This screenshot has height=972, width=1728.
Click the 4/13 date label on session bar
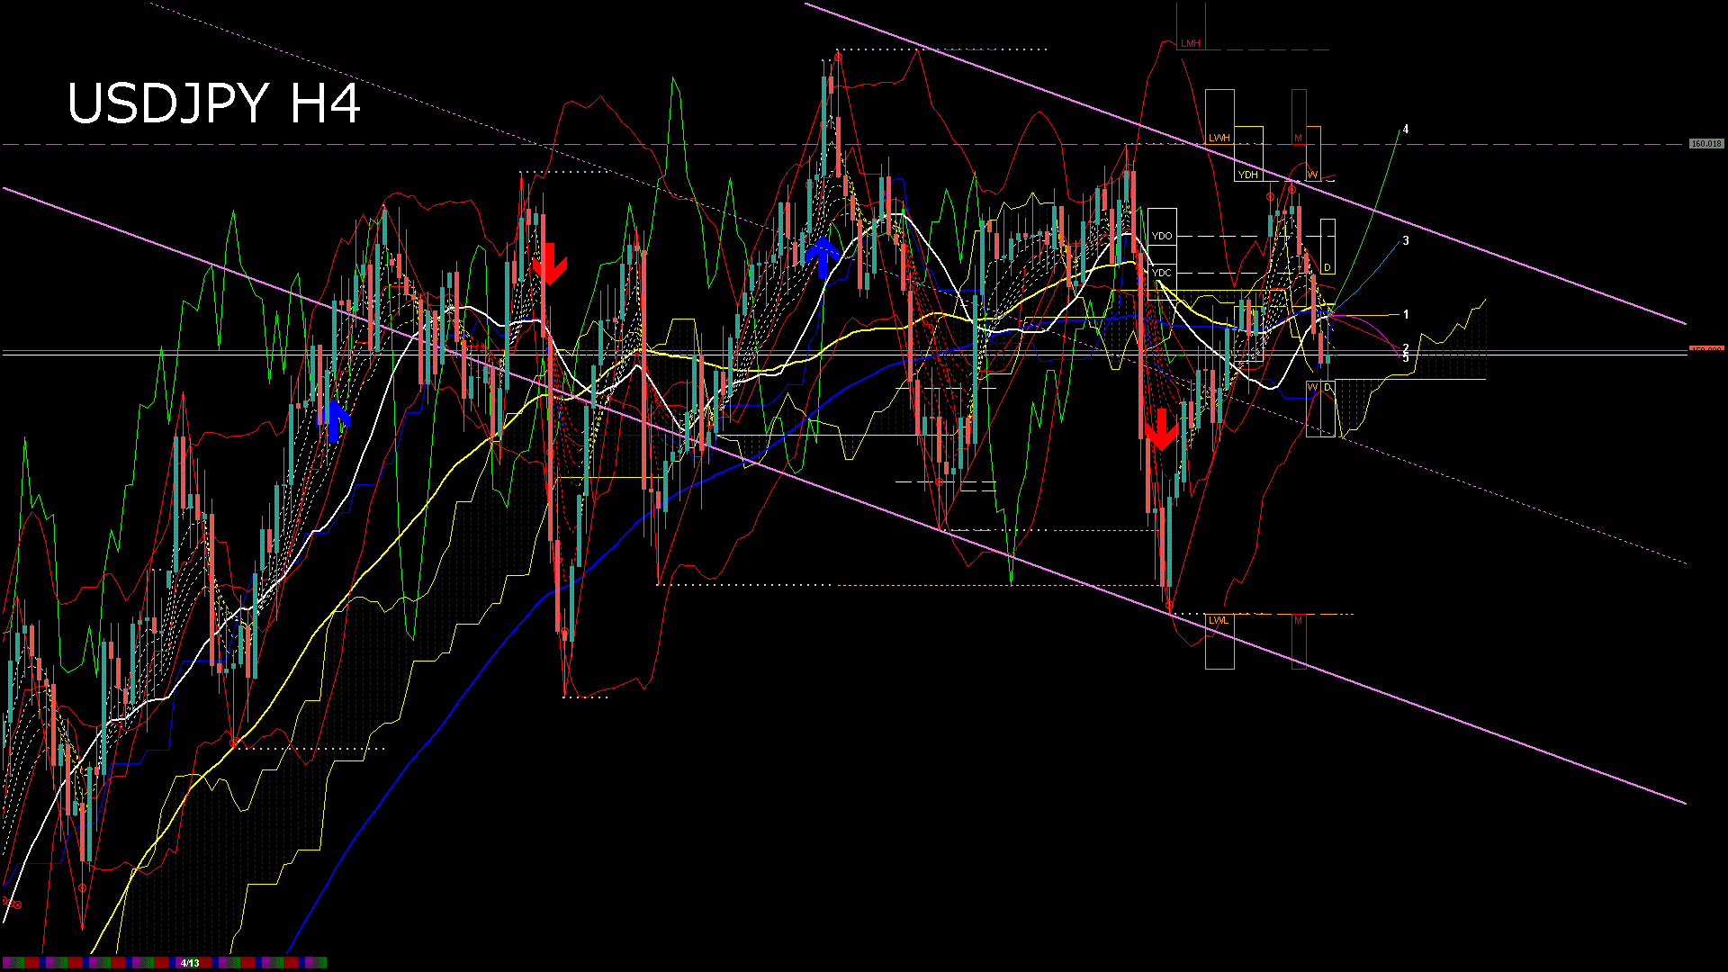click(x=190, y=963)
